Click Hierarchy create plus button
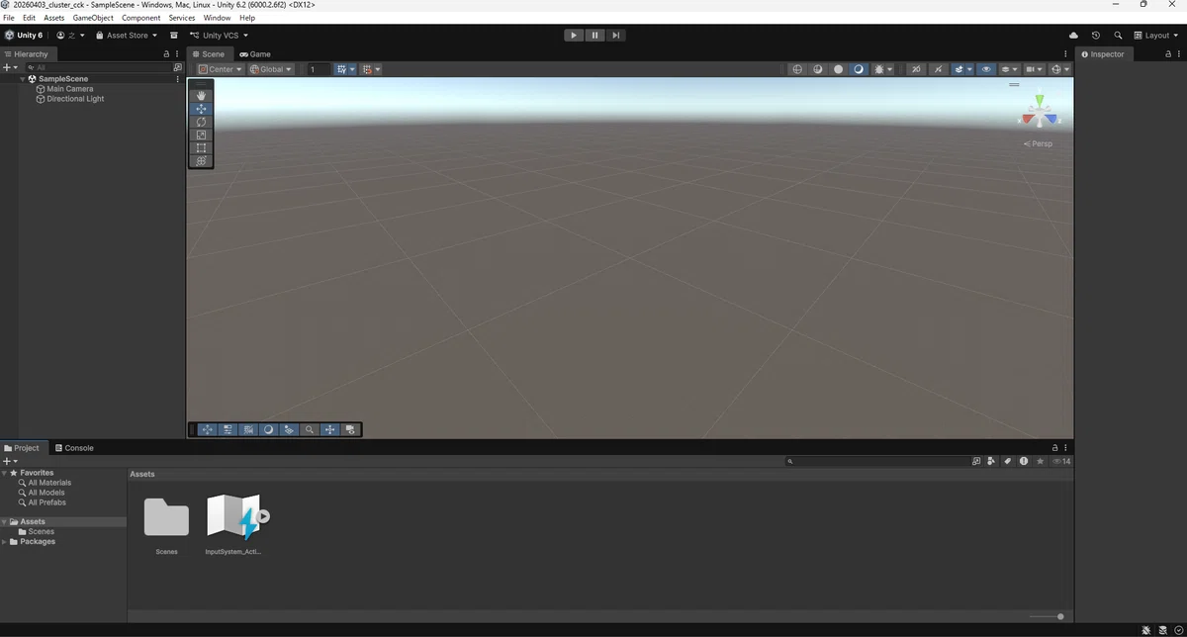 (7, 67)
